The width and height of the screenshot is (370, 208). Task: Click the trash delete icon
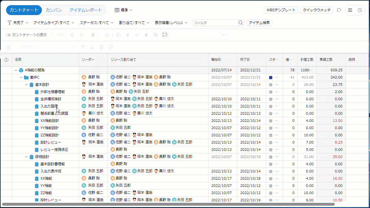point(101,47)
